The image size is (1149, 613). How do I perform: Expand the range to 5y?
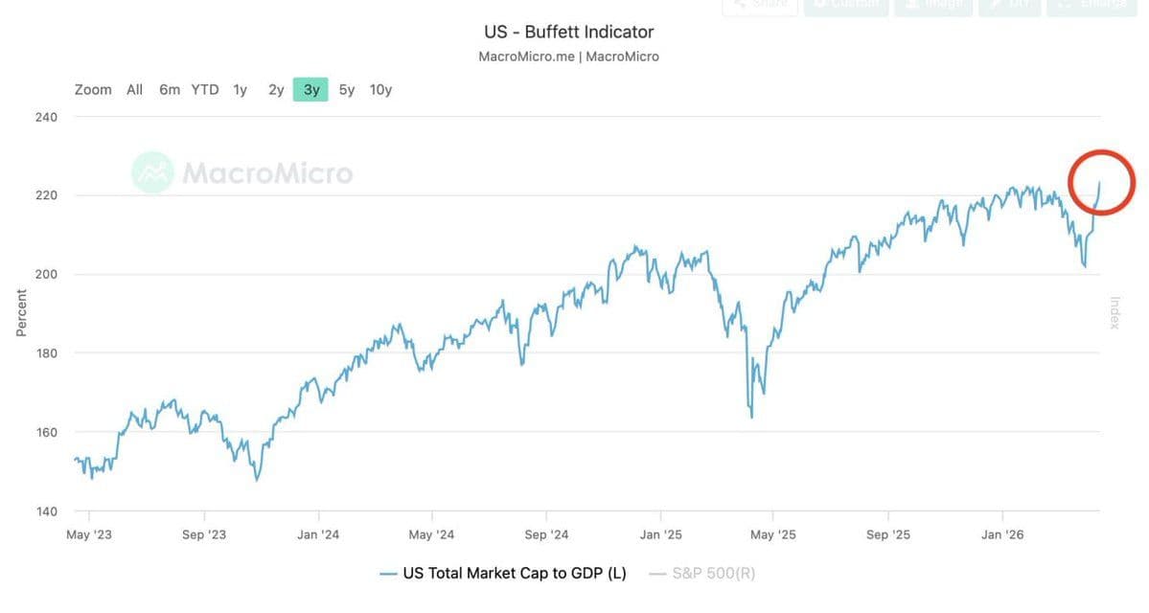(347, 90)
